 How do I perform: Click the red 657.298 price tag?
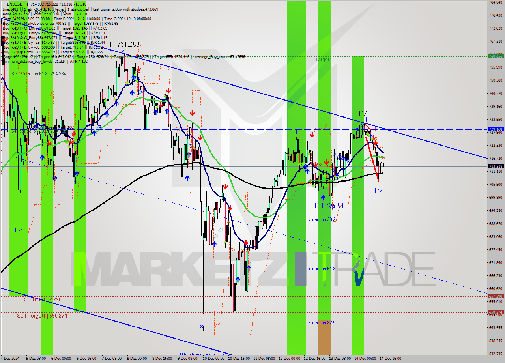pos(496,296)
